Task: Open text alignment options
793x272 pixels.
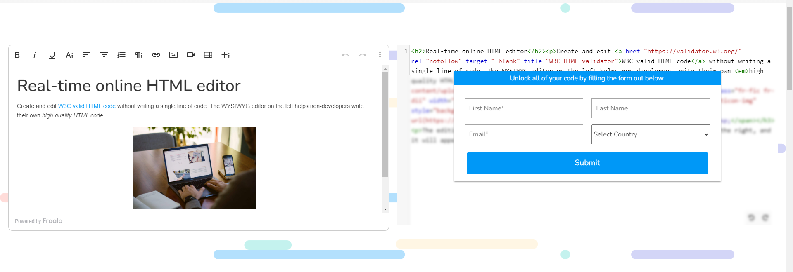Action: tap(87, 55)
